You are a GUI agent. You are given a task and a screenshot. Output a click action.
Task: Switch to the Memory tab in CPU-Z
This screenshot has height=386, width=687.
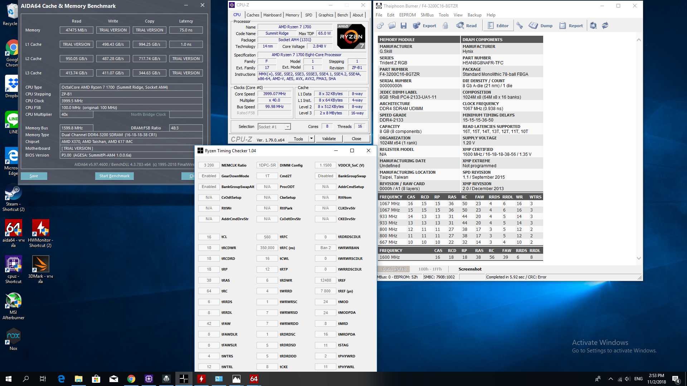pyautogui.click(x=292, y=15)
